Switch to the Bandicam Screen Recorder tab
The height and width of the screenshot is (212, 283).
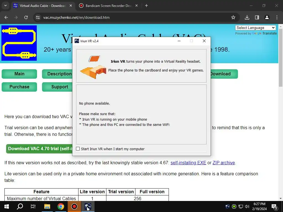(108, 6)
